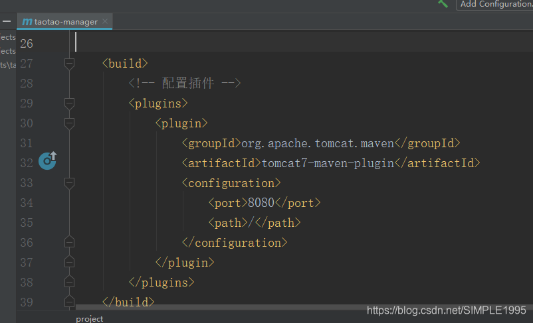
Task: Click the green build hammer icon
Action: pos(443,3)
